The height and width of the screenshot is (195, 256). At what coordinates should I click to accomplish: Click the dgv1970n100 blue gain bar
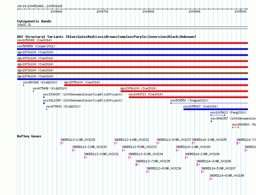(x=132, y=55)
